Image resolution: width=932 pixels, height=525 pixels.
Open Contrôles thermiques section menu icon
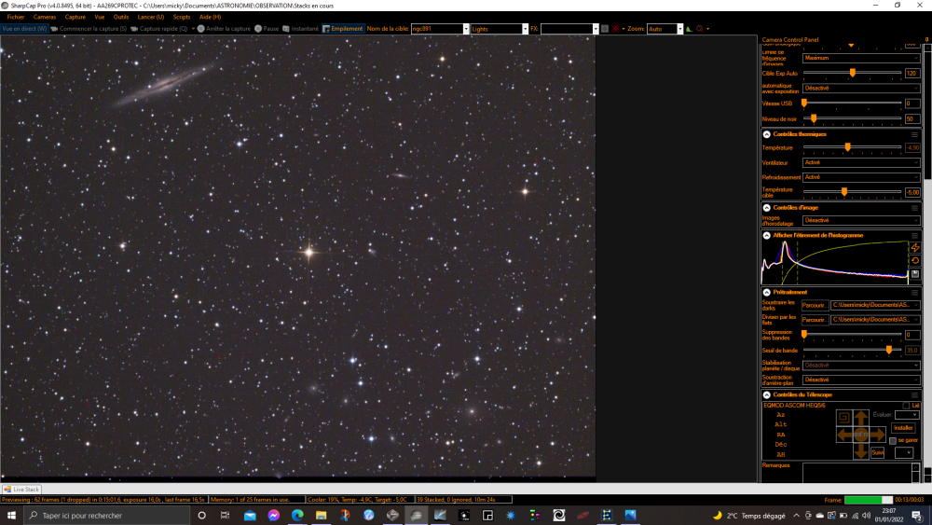(x=915, y=134)
